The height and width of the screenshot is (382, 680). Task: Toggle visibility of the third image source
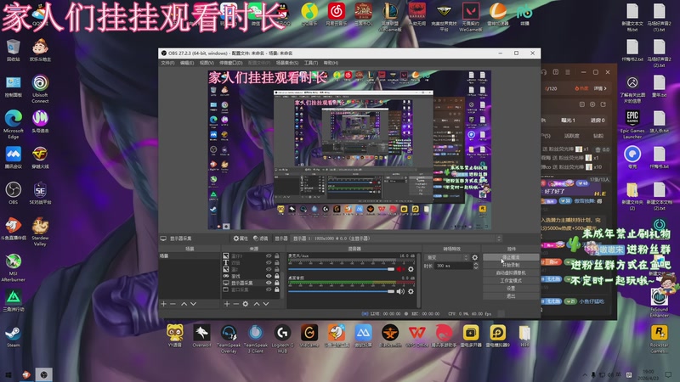click(x=269, y=269)
